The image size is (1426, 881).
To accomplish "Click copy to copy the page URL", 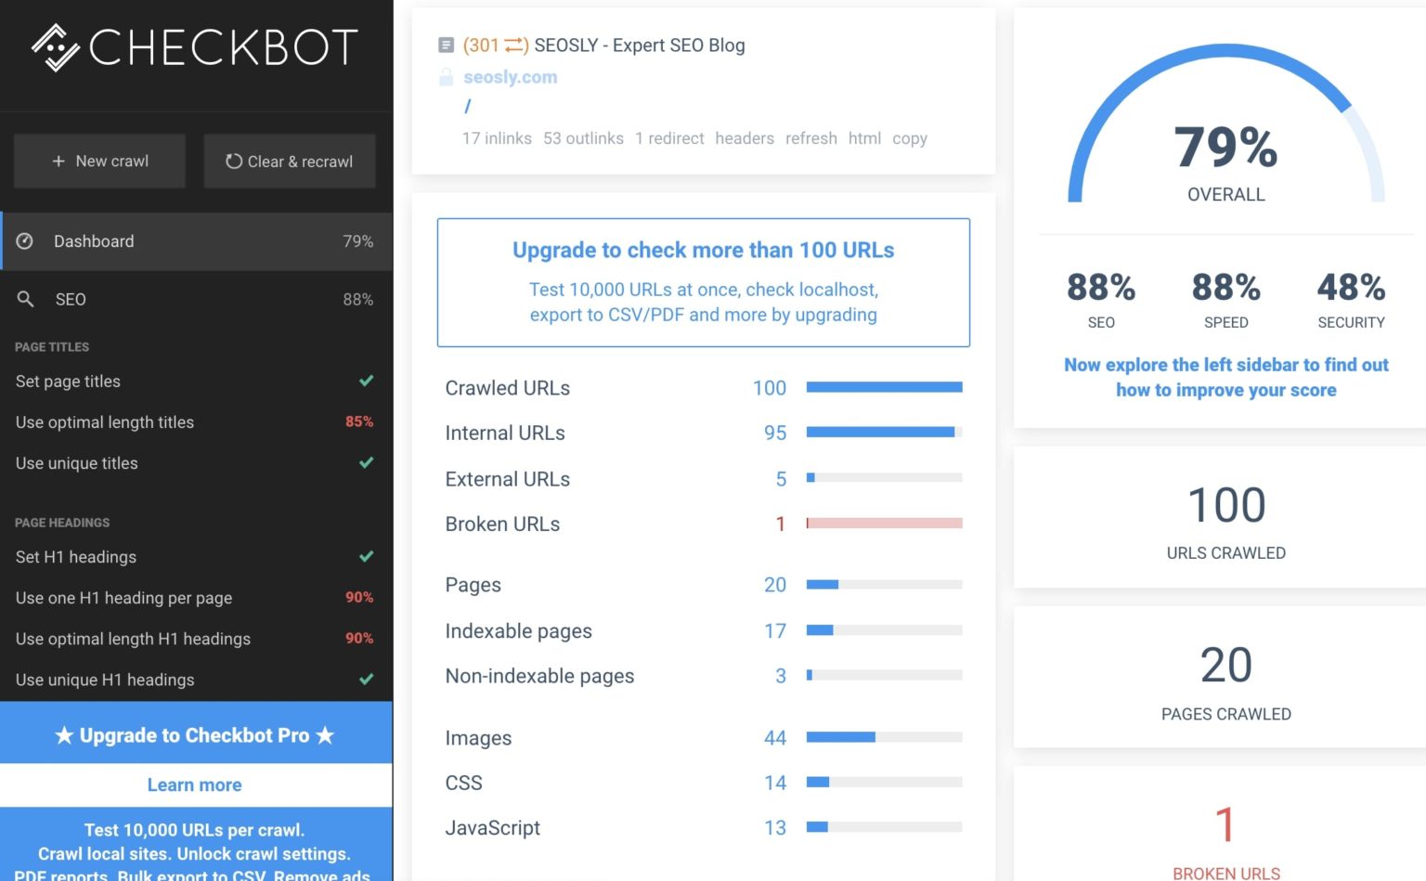I will pos(908,138).
